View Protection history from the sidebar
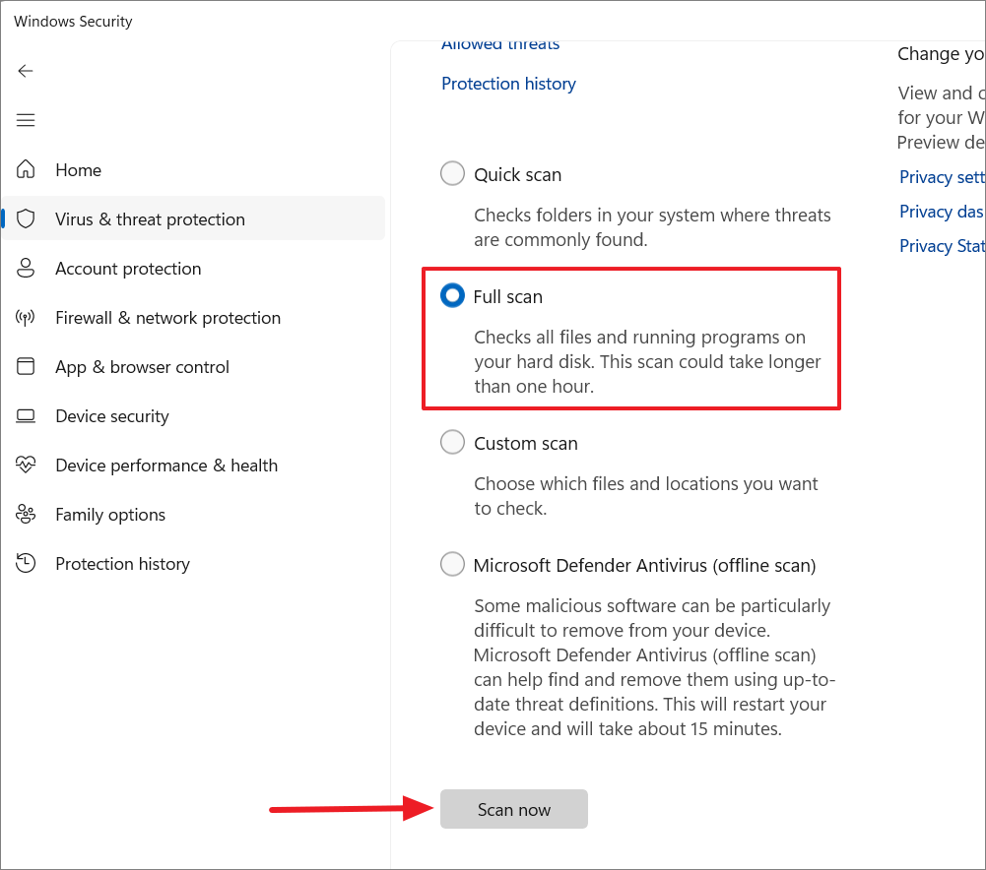 tap(122, 563)
